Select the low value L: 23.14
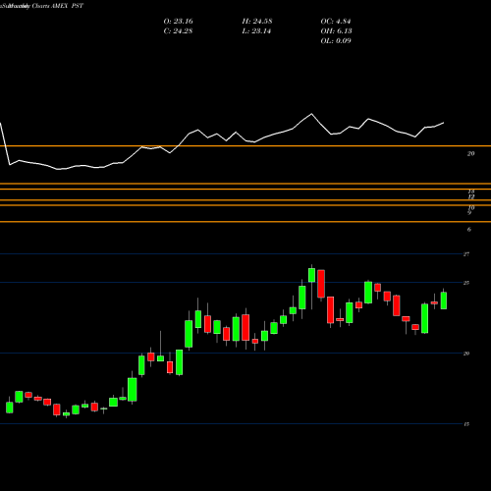The height and width of the screenshot is (491, 491). [x=256, y=31]
